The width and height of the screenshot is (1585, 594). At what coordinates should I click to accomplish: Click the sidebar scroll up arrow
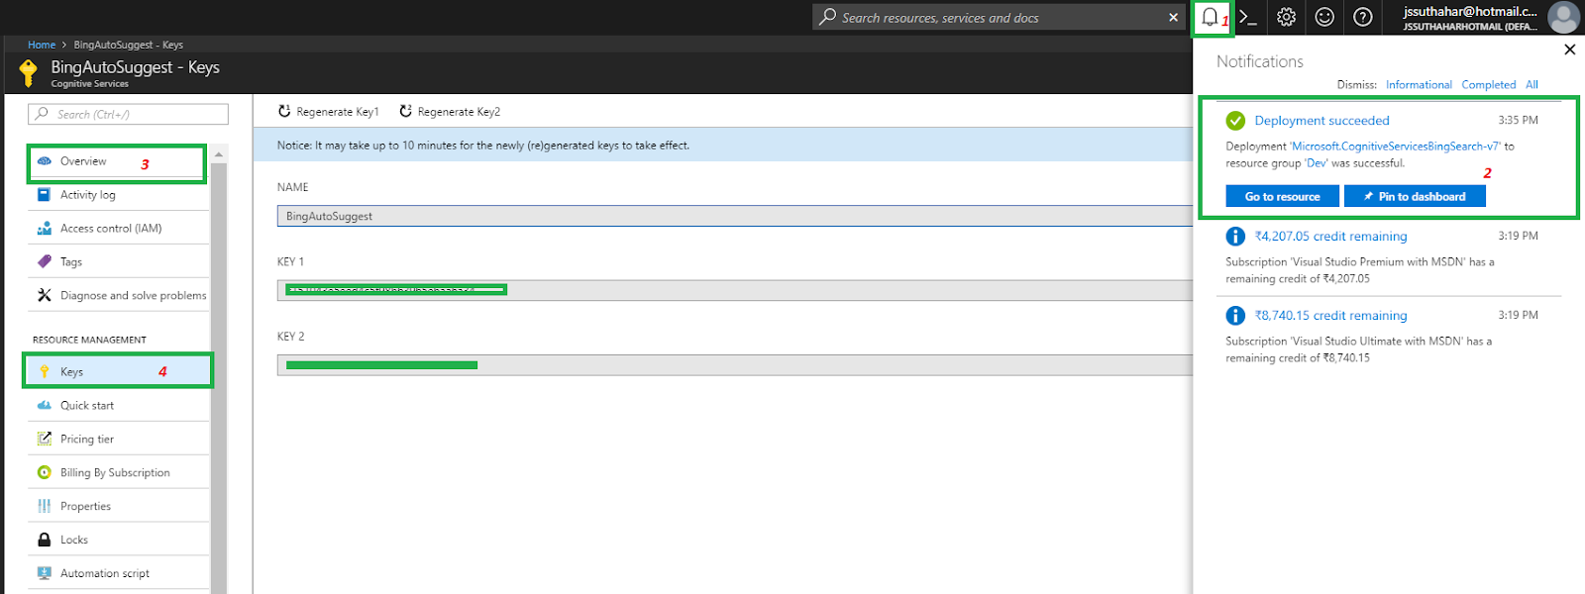219,154
